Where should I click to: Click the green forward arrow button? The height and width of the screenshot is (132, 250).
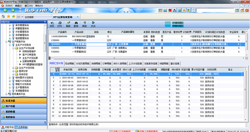(13, 11)
